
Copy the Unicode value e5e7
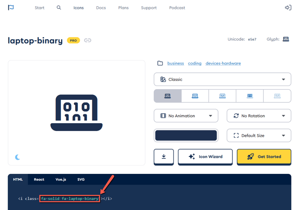252,39
